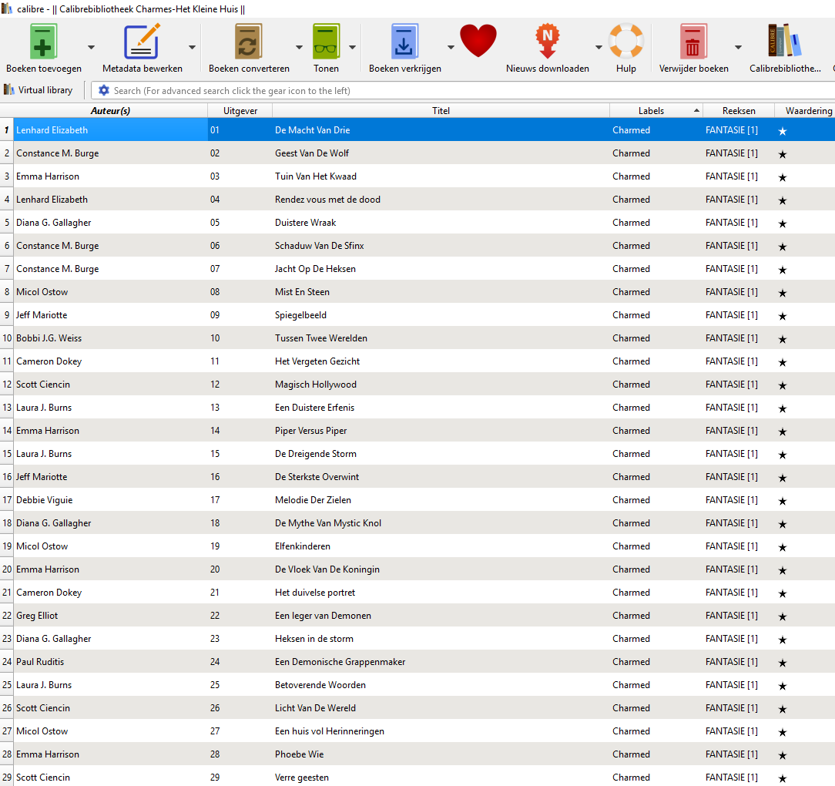
Task: Click the Virtual library button
Action: (x=39, y=90)
